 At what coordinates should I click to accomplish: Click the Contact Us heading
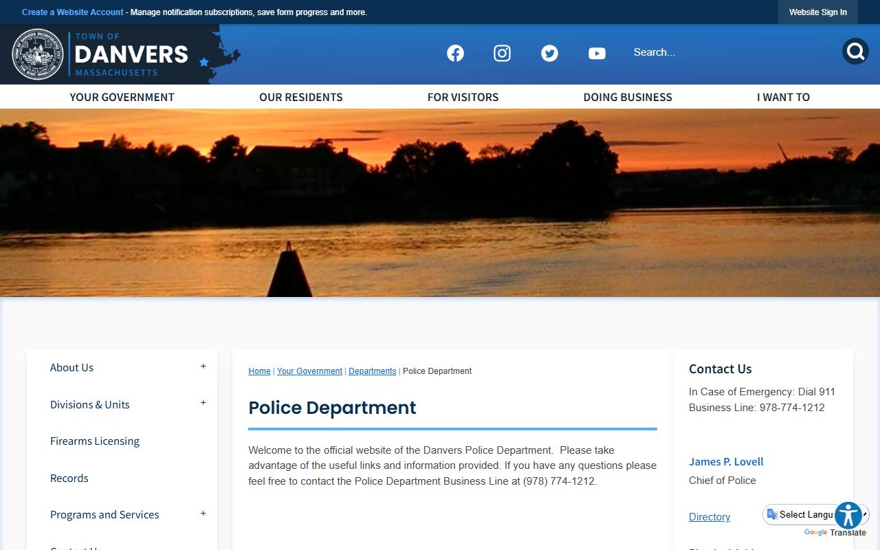(x=720, y=369)
